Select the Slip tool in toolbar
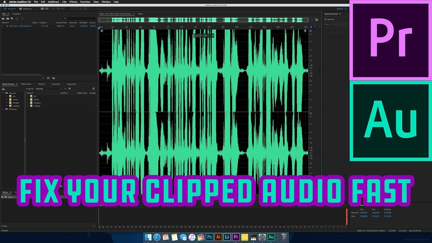This screenshot has width=432, height=243. (x=62, y=8)
